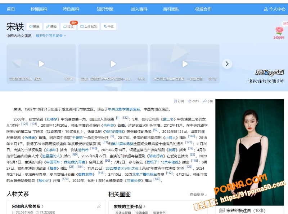Click the 播报 speaker button
This screenshot has width=288, height=214.
(34, 26)
